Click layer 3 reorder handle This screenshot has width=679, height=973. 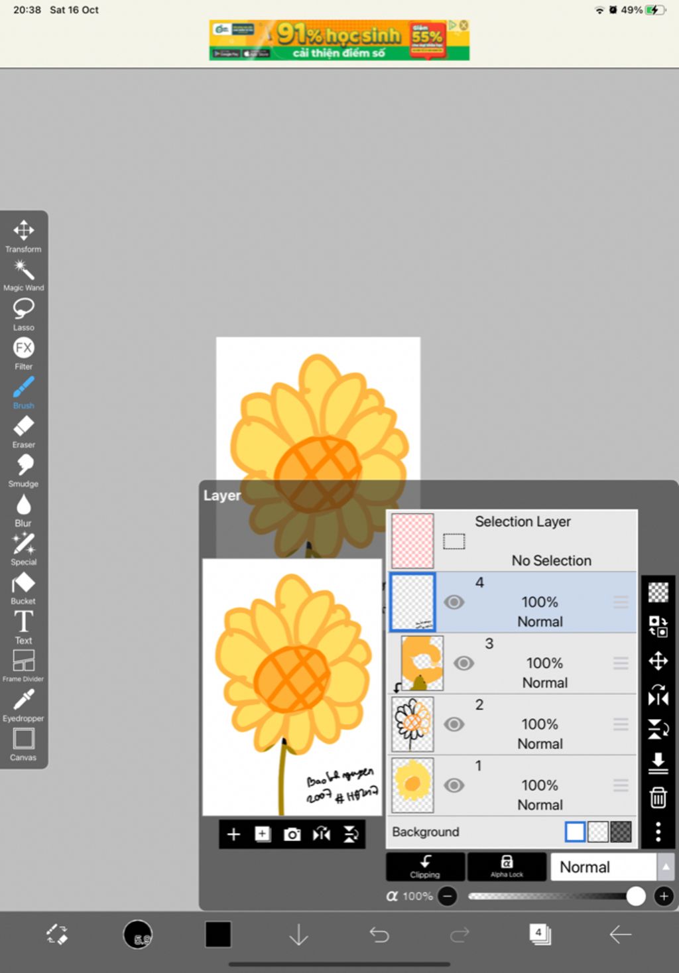(621, 663)
